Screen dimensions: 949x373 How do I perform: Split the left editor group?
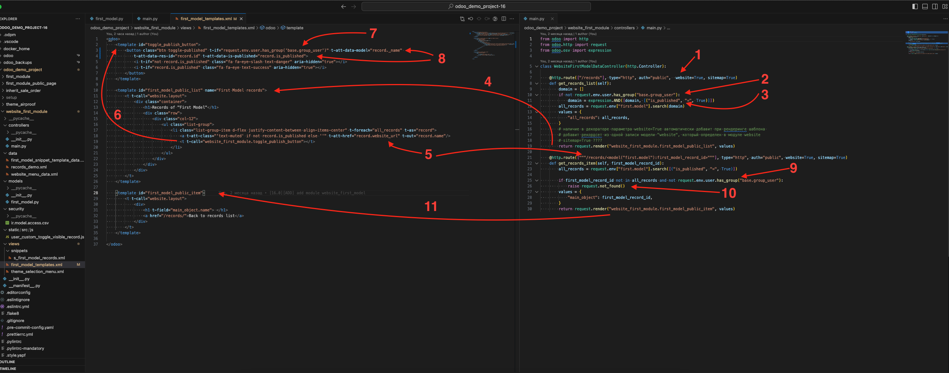pyautogui.click(x=504, y=19)
